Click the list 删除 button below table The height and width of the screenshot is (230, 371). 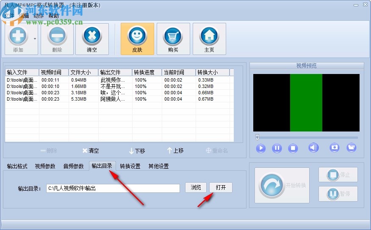pyautogui.click(x=49, y=151)
